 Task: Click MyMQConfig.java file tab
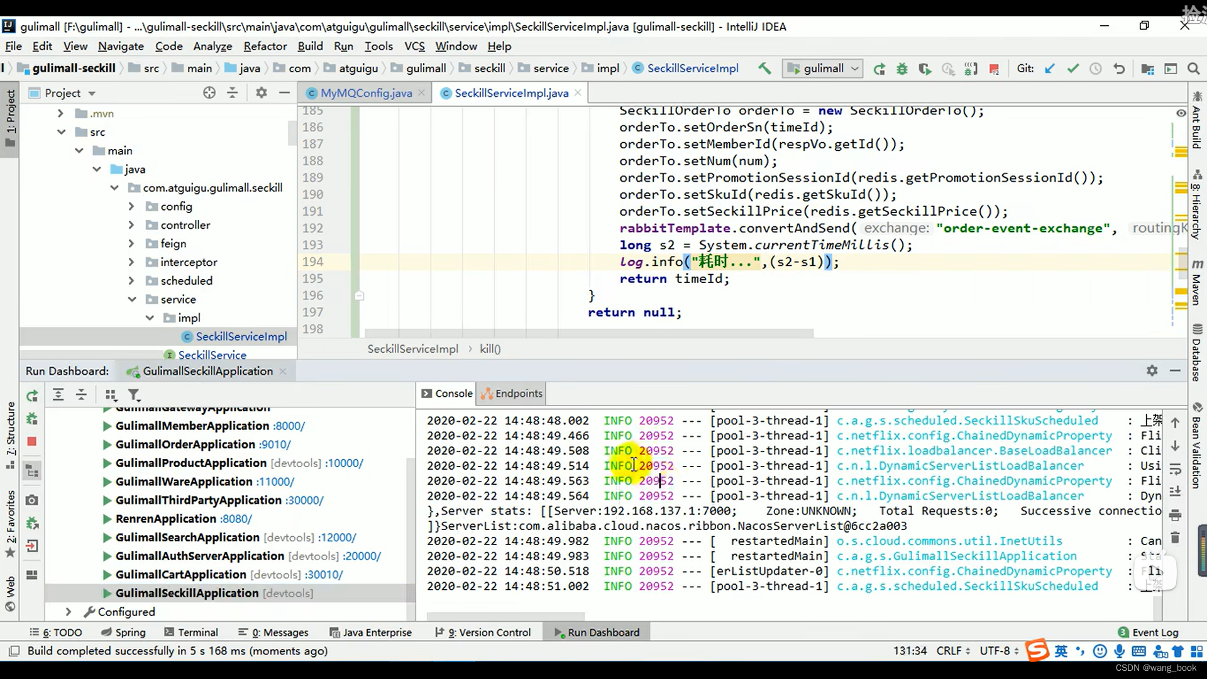click(367, 93)
